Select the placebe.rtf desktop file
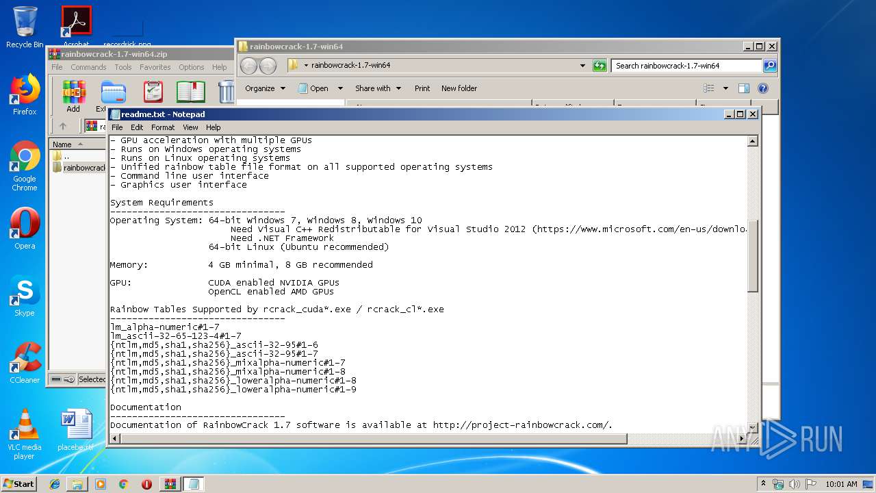This screenshot has width=876, height=493. point(75,431)
